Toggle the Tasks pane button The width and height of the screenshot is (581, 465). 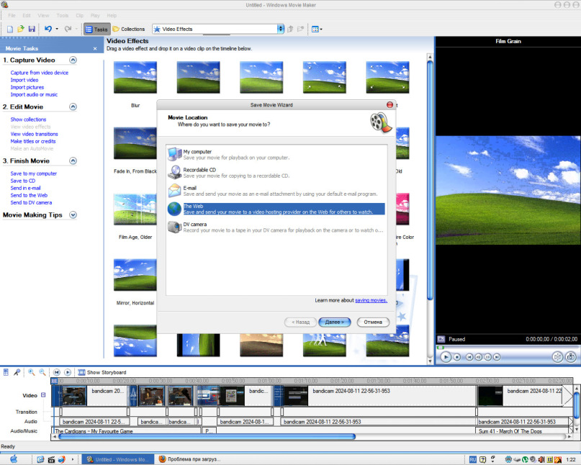pyautogui.click(x=96, y=29)
